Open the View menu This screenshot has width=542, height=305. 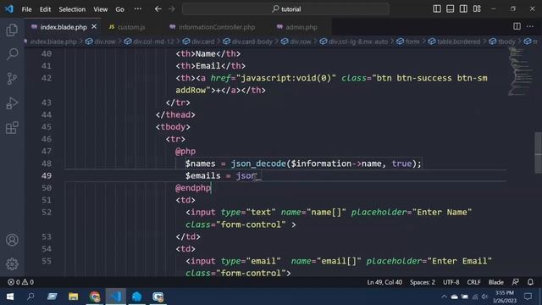point(100,9)
